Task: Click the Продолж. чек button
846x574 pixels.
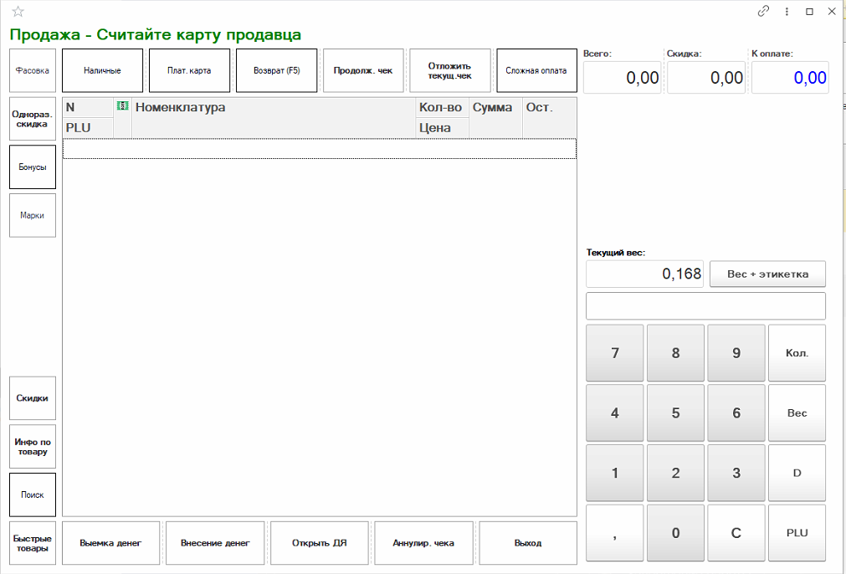Action: point(363,70)
